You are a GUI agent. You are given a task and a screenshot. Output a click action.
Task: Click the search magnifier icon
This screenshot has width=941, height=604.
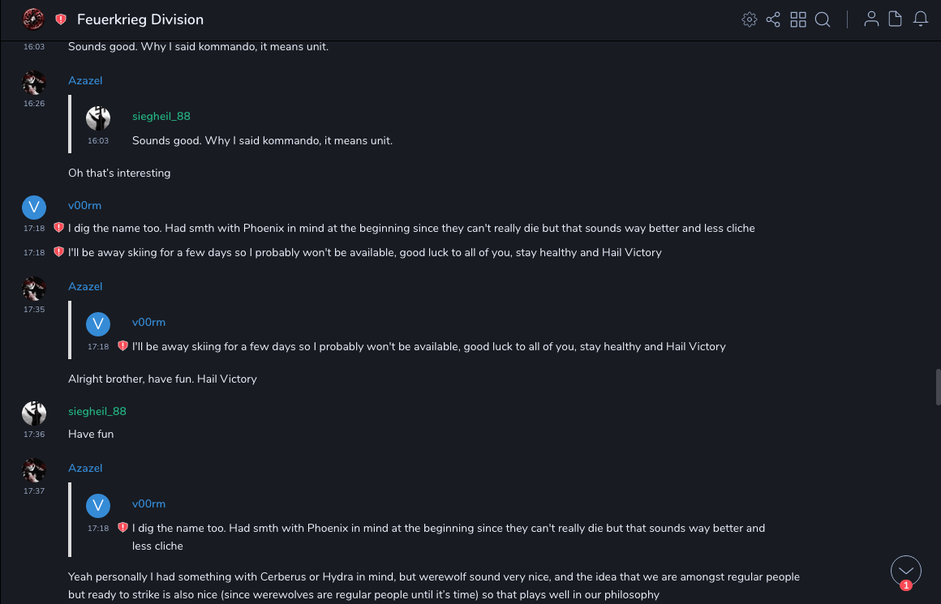(x=823, y=19)
